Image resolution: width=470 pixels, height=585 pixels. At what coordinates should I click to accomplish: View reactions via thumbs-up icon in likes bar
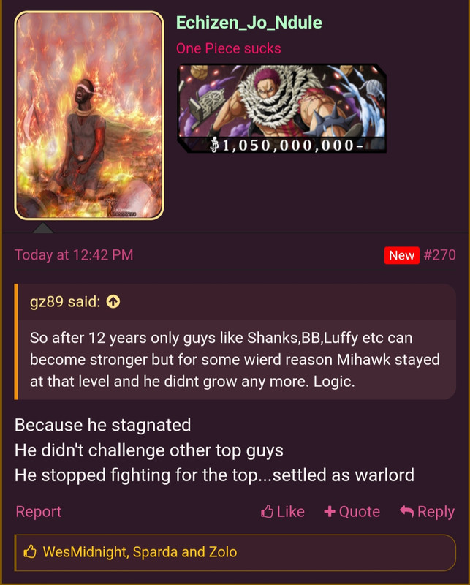(x=30, y=551)
